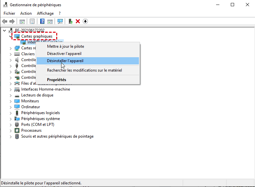Click the Périphériques logiciels icon
This screenshot has width=255, height=187.
tap(17, 113)
